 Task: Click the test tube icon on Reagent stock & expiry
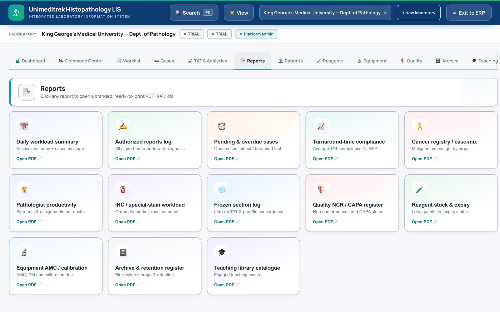point(420,189)
